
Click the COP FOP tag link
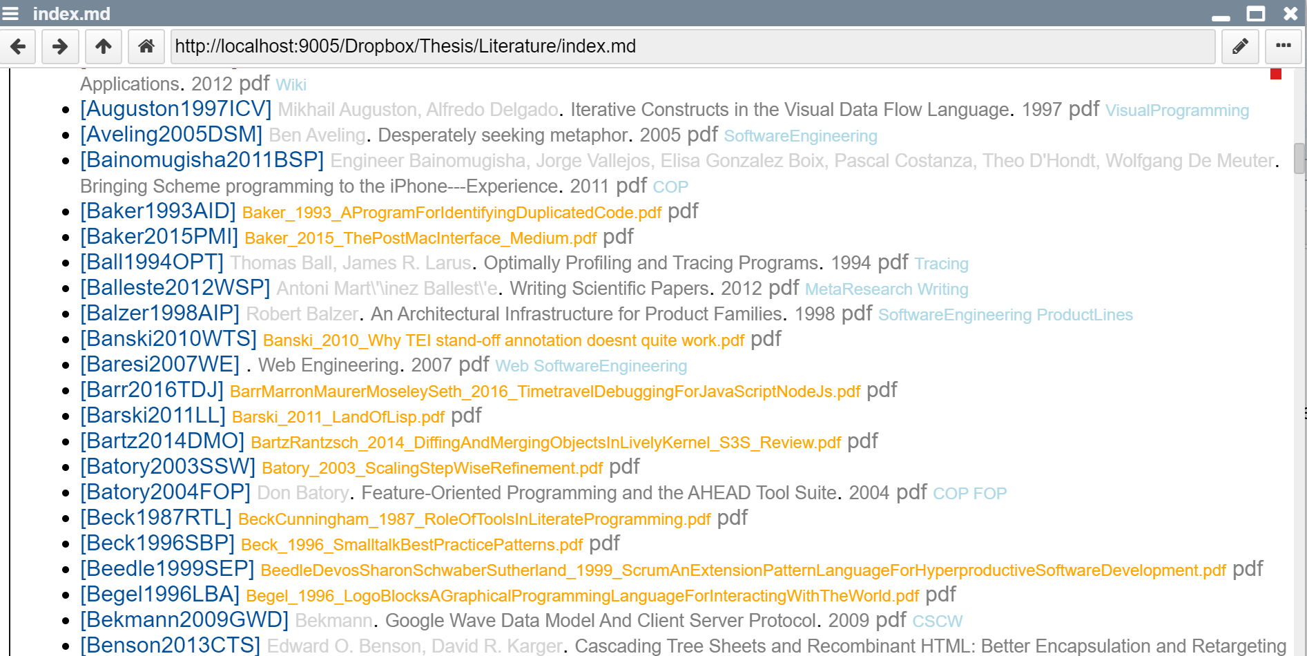pyautogui.click(x=969, y=494)
